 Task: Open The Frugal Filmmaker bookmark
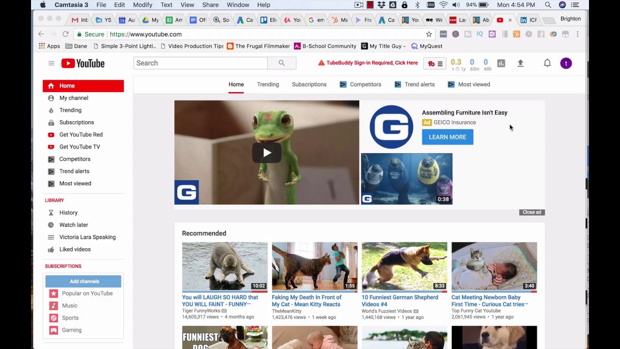[x=258, y=46]
